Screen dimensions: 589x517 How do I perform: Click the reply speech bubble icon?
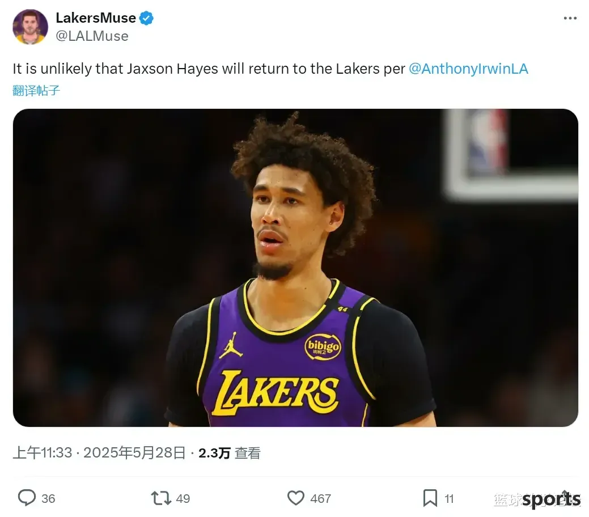point(27,498)
